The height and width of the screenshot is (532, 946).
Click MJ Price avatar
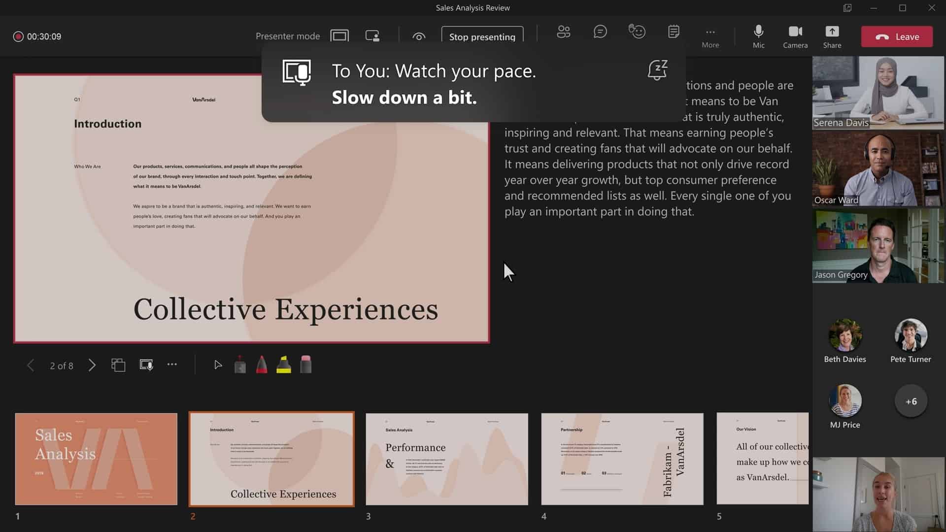[845, 400]
